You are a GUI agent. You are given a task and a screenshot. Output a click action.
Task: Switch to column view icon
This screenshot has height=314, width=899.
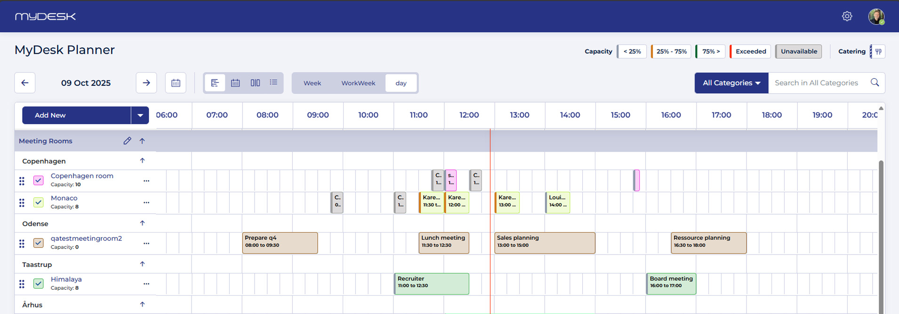pos(255,83)
